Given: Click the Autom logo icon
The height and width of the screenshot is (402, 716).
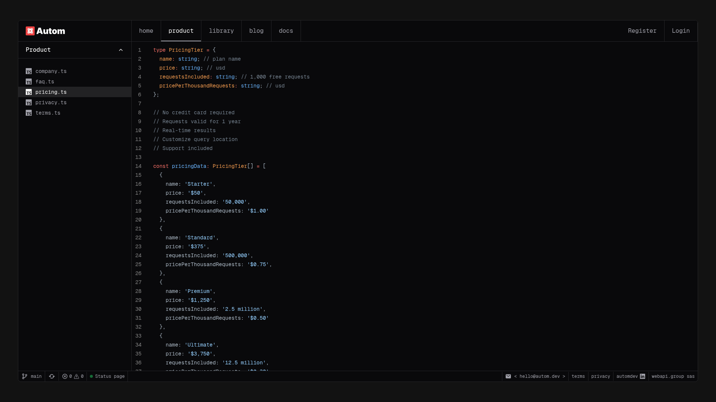Looking at the screenshot, I should (30, 31).
